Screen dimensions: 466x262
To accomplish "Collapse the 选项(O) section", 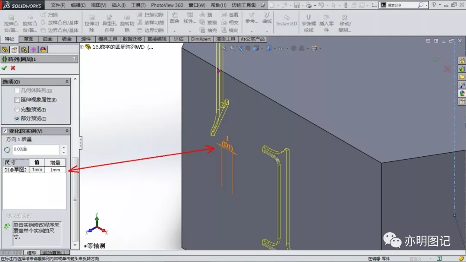I will (x=67, y=82).
